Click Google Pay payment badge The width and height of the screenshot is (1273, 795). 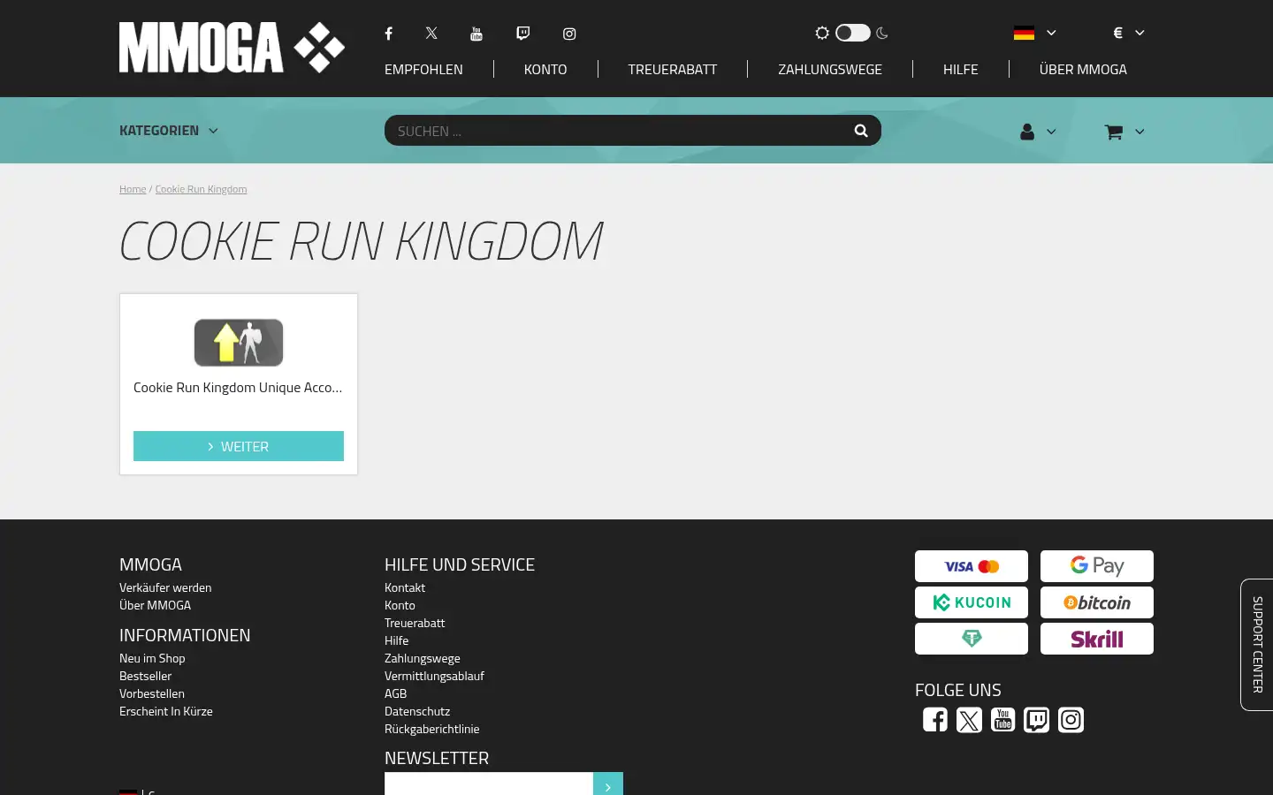[x=1097, y=566]
